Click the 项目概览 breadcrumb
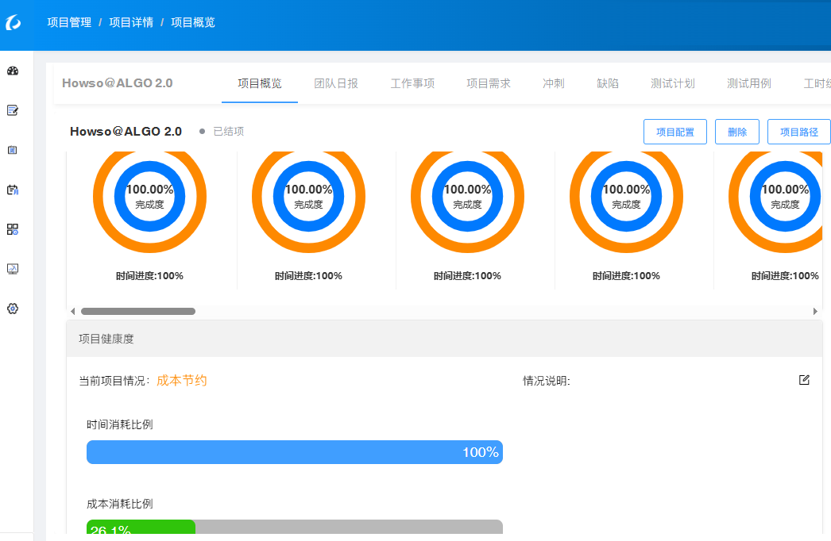This screenshot has width=831, height=541. [193, 22]
